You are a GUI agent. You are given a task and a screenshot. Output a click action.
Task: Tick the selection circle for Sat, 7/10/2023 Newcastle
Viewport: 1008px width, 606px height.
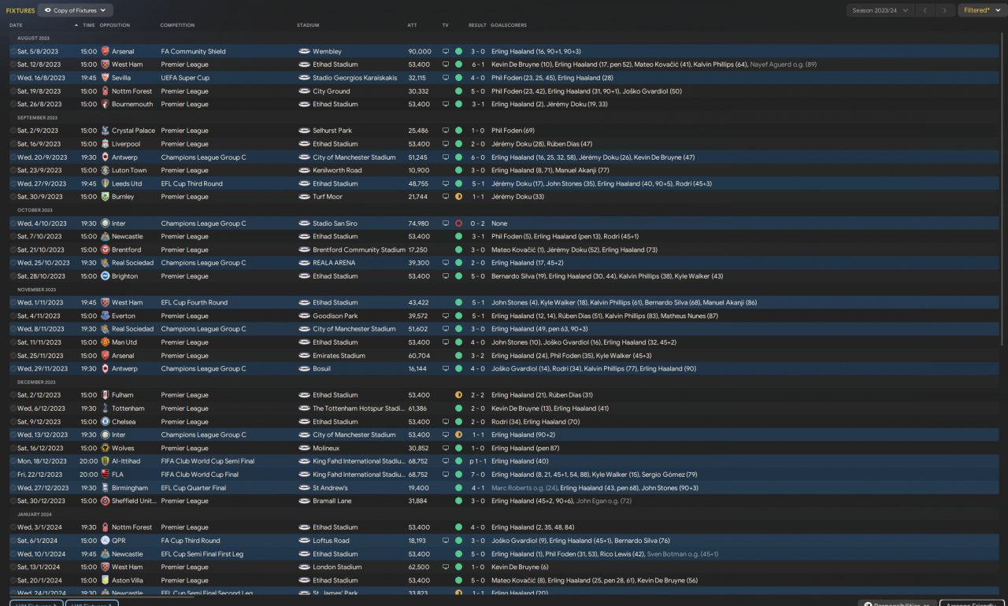click(13, 236)
